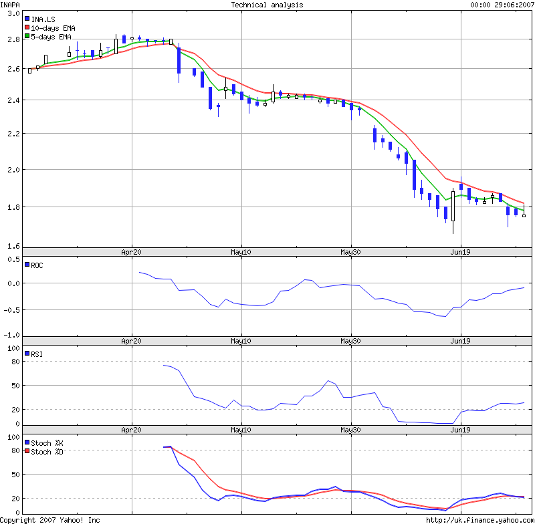Select the Technical analysis title tab

tap(267, 5)
